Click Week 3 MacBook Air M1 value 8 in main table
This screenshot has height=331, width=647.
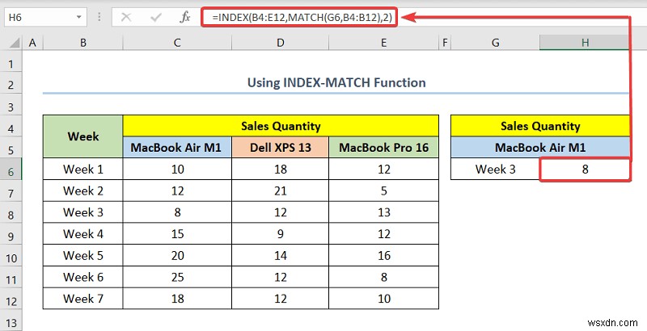pyautogui.click(x=177, y=212)
